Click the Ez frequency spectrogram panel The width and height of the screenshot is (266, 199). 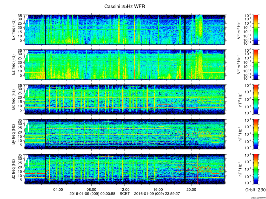pyautogui.click(x=125, y=65)
